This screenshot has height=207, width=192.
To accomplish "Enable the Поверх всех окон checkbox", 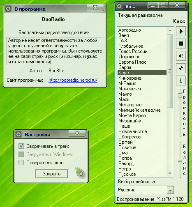I will pyautogui.click(x=21, y=163).
